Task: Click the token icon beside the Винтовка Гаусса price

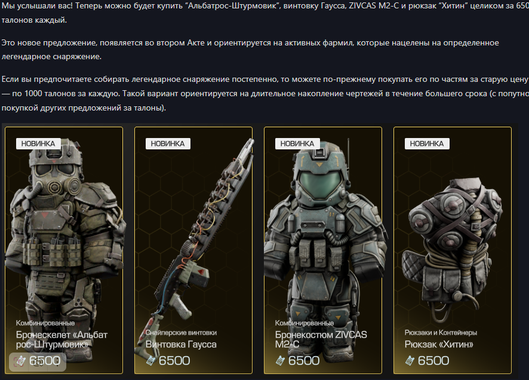Action: [x=151, y=361]
